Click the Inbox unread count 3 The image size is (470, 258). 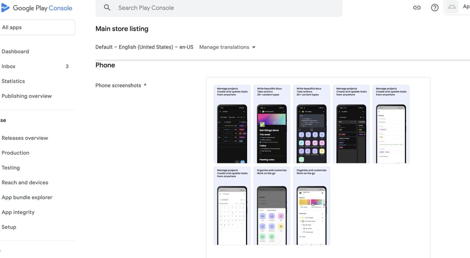67,66
